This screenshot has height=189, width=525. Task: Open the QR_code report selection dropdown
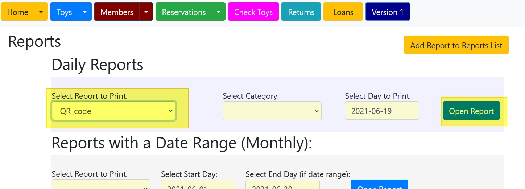tap(113, 111)
